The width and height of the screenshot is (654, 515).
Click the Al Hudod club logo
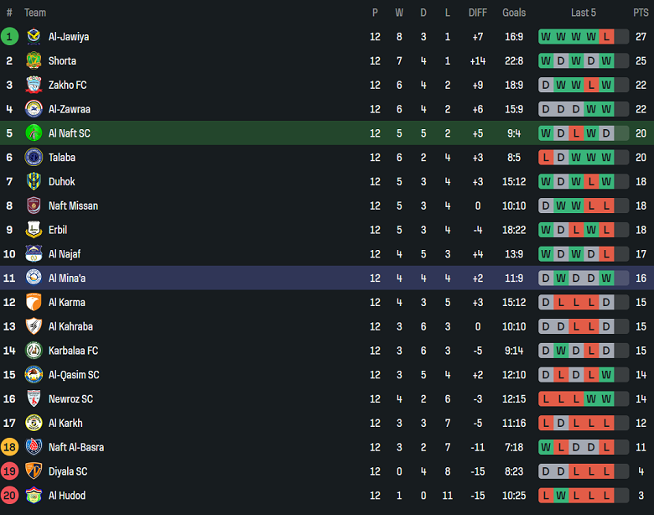coord(34,495)
